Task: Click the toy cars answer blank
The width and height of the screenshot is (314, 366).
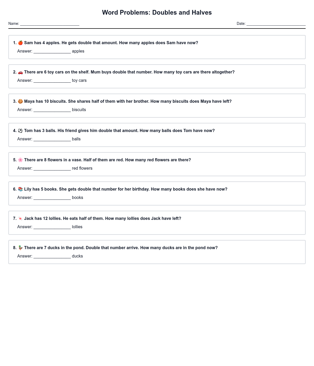Action: tap(52, 81)
